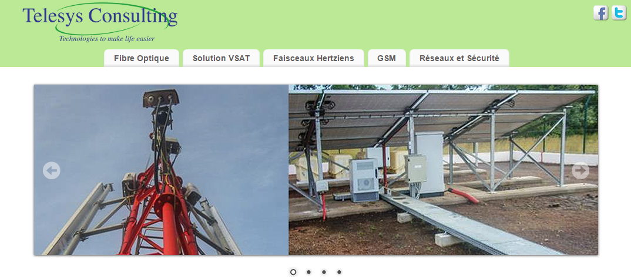Click the 'Technologies to make life easier' tagline
This screenshot has width=631, height=279.
pyautogui.click(x=107, y=39)
